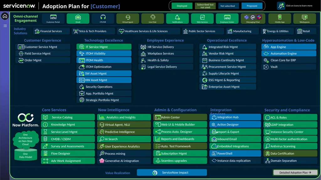The image size is (321, 180).
Task: Open the Live Chat tile
Action: [x=153, y=18]
